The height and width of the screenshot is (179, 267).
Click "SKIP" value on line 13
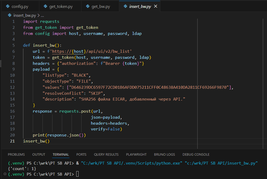tap(96, 93)
